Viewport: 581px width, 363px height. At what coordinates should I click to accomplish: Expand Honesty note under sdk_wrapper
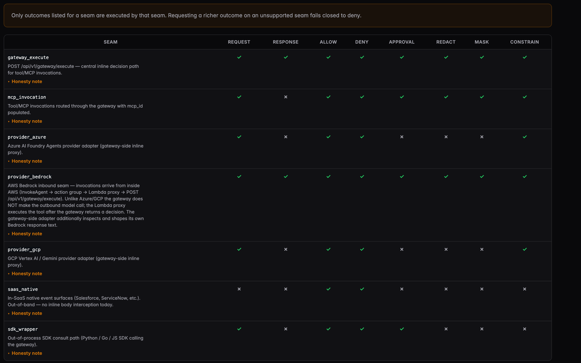click(x=25, y=353)
